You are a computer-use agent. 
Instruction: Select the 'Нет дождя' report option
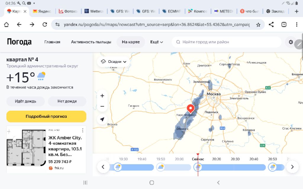click(67, 101)
